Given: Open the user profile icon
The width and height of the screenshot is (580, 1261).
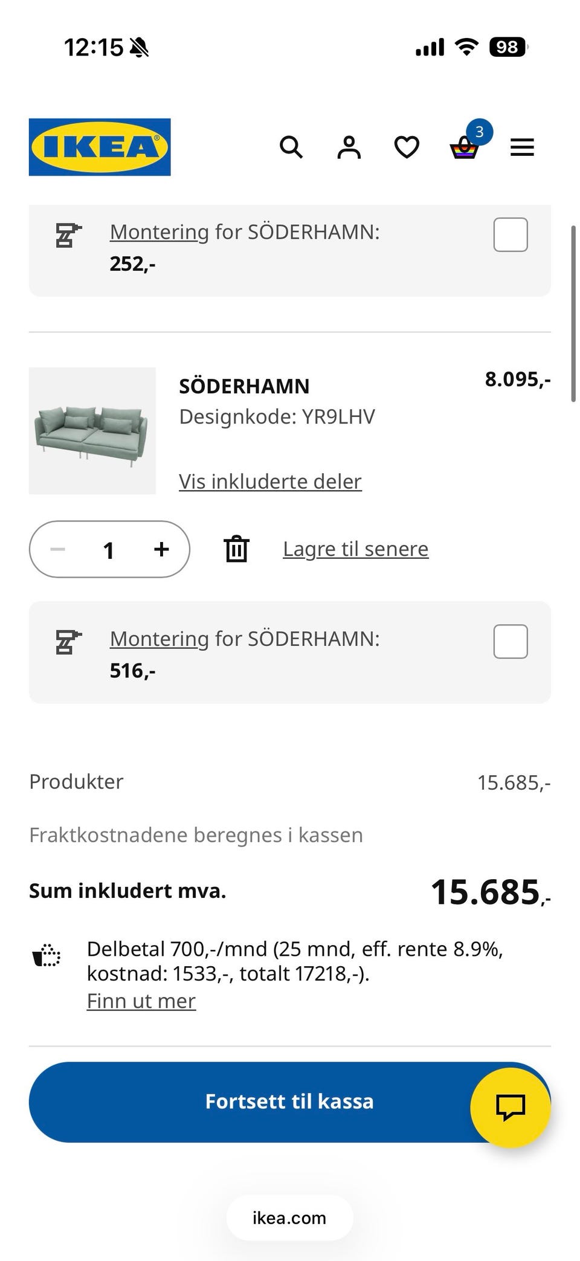Looking at the screenshot, I should [349, 147].
